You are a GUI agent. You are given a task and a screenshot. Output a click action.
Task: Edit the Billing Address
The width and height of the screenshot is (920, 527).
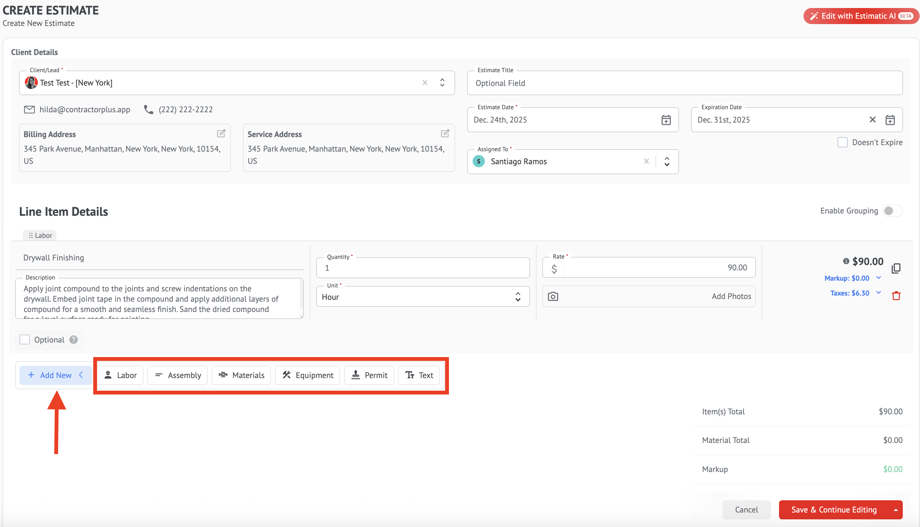(221, 134)
